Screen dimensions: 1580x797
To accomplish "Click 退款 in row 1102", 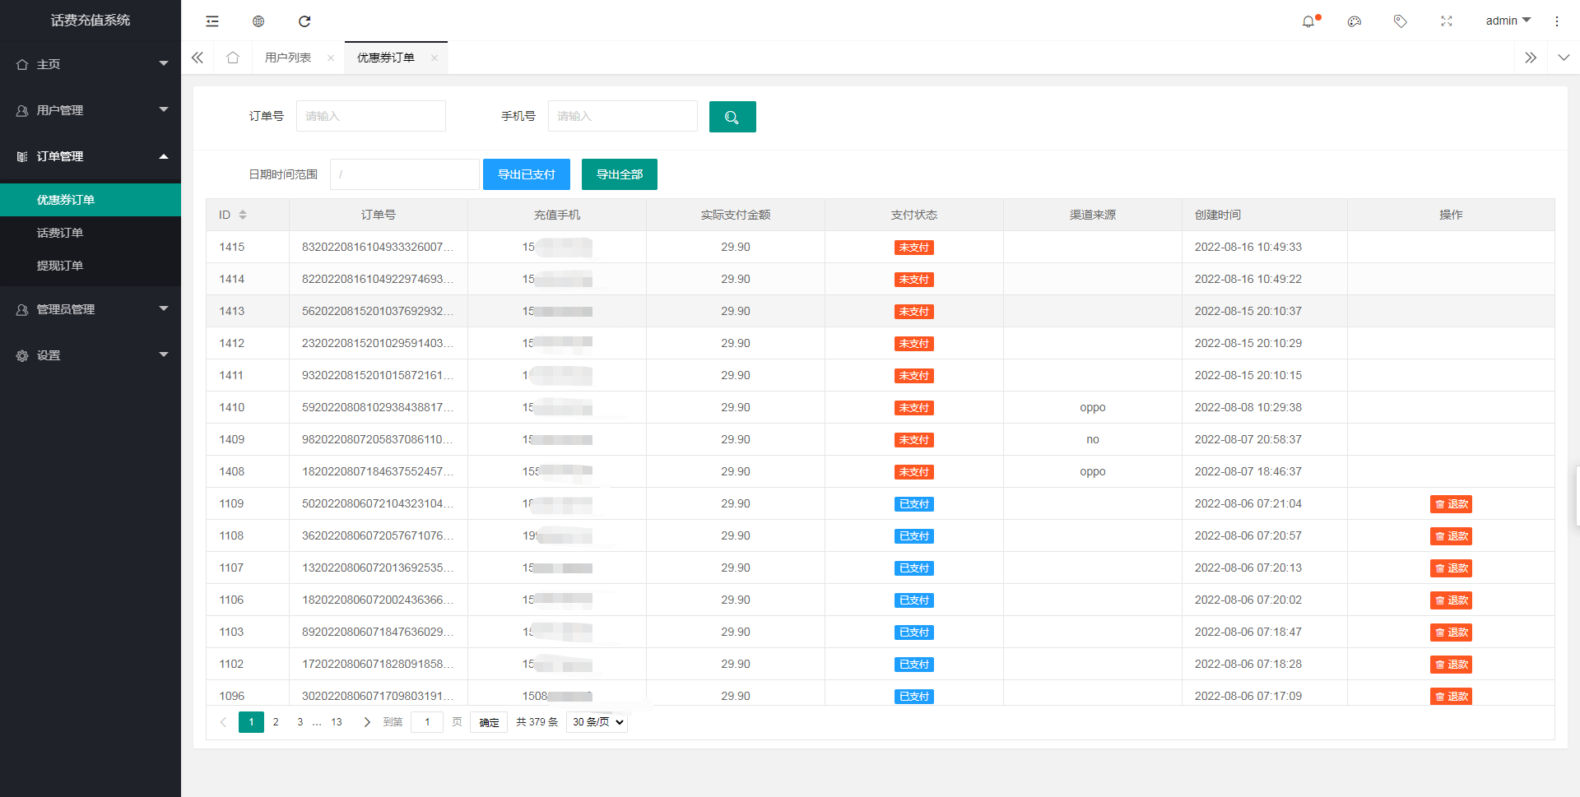I will coord(1451,665).
